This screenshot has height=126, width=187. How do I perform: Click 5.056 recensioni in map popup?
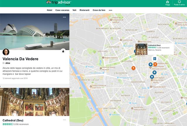[x=163, y=48]
